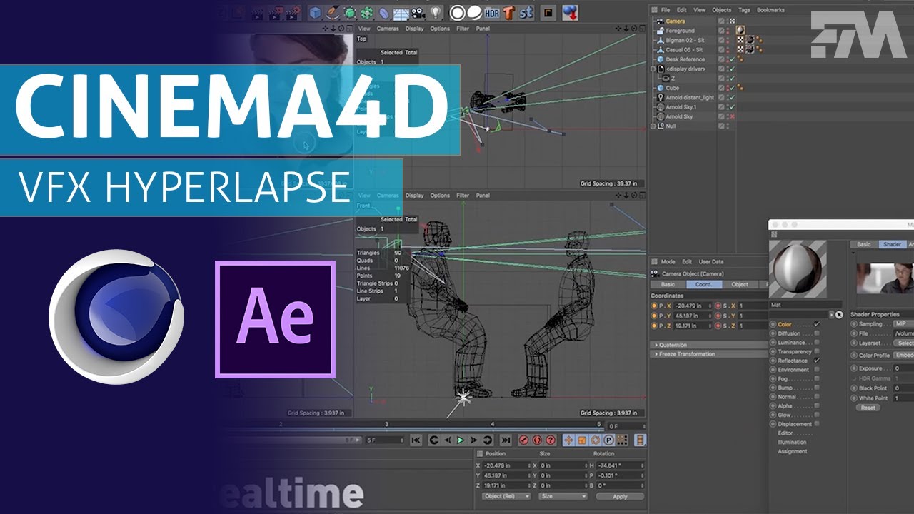Enable Arnold Sky via red X

coord(732,116)
